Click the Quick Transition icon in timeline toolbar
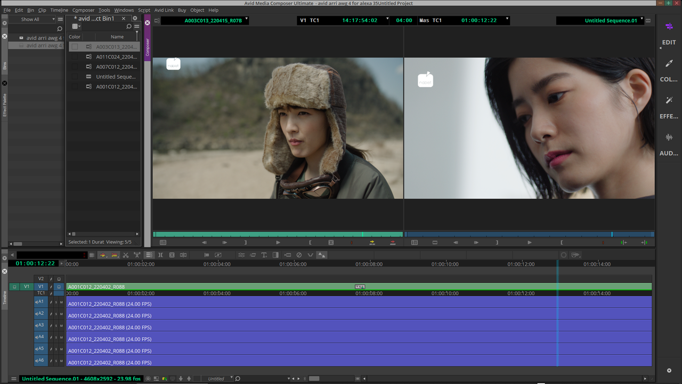 (x=275, y=255)
